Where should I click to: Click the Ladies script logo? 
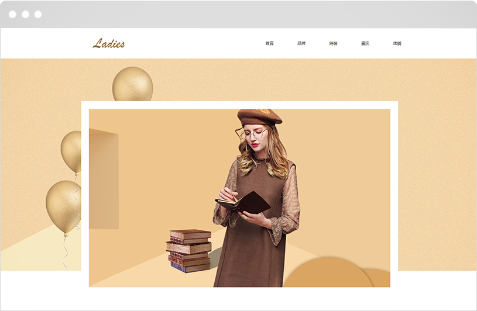tap(109, 43)
